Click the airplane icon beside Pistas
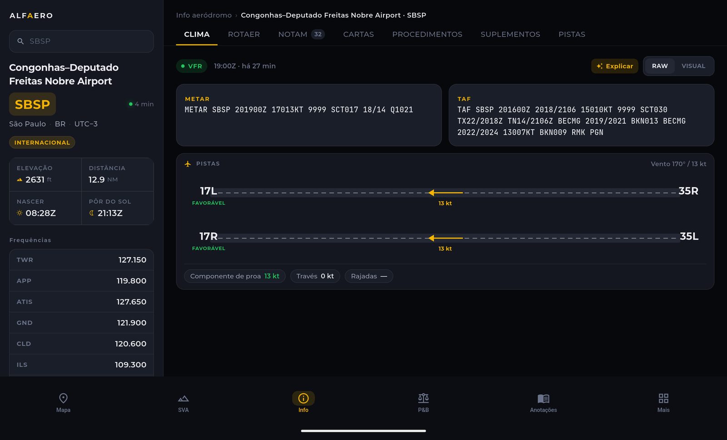Image resolution: width=727 pixels, height=440 pixels. pyautogui.click(x=188, y=164)
